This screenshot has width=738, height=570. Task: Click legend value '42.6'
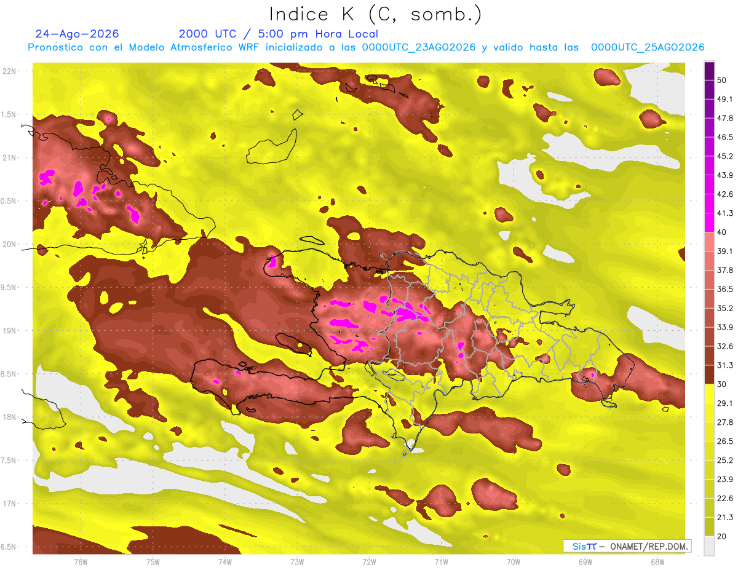pyautogui.click(x=724, y=194)
